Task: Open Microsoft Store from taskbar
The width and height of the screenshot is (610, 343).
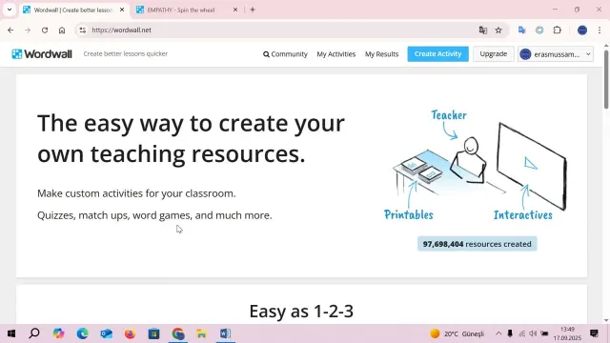Action: (x=153, y=333)
